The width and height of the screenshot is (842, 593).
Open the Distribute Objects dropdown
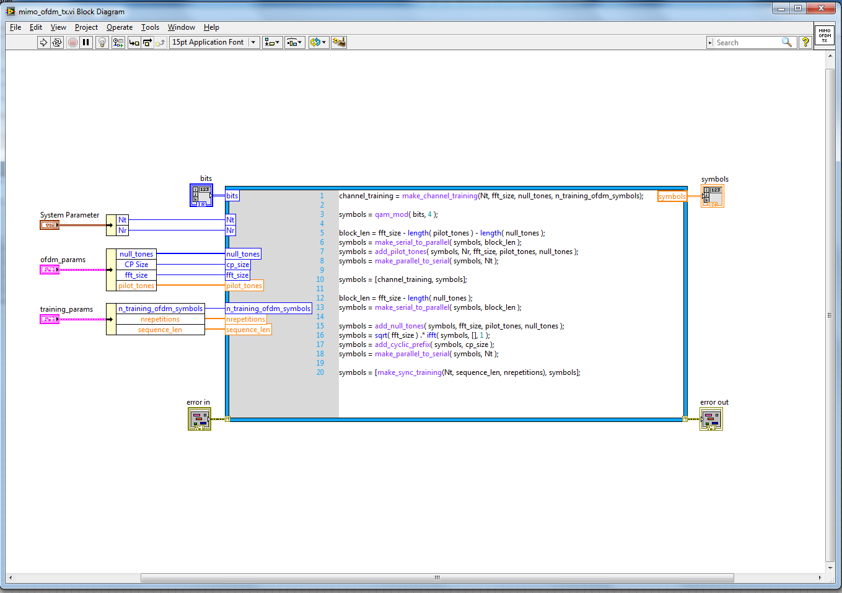[294, 42]
